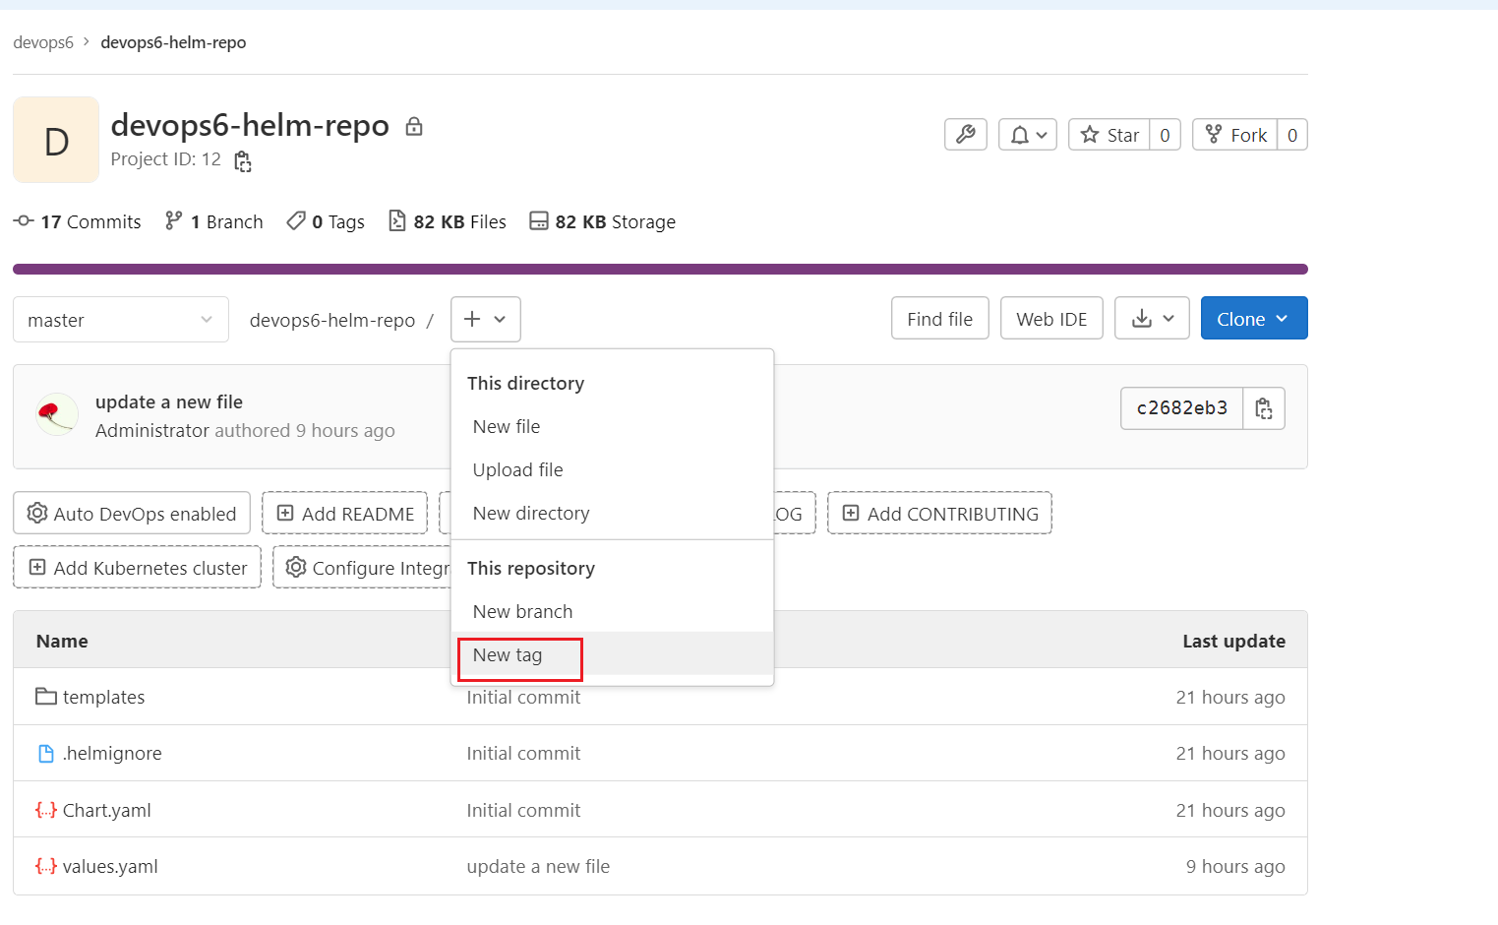View the 17 Commits history
The height and width of the screenshot is (925, 1498).
78,221
